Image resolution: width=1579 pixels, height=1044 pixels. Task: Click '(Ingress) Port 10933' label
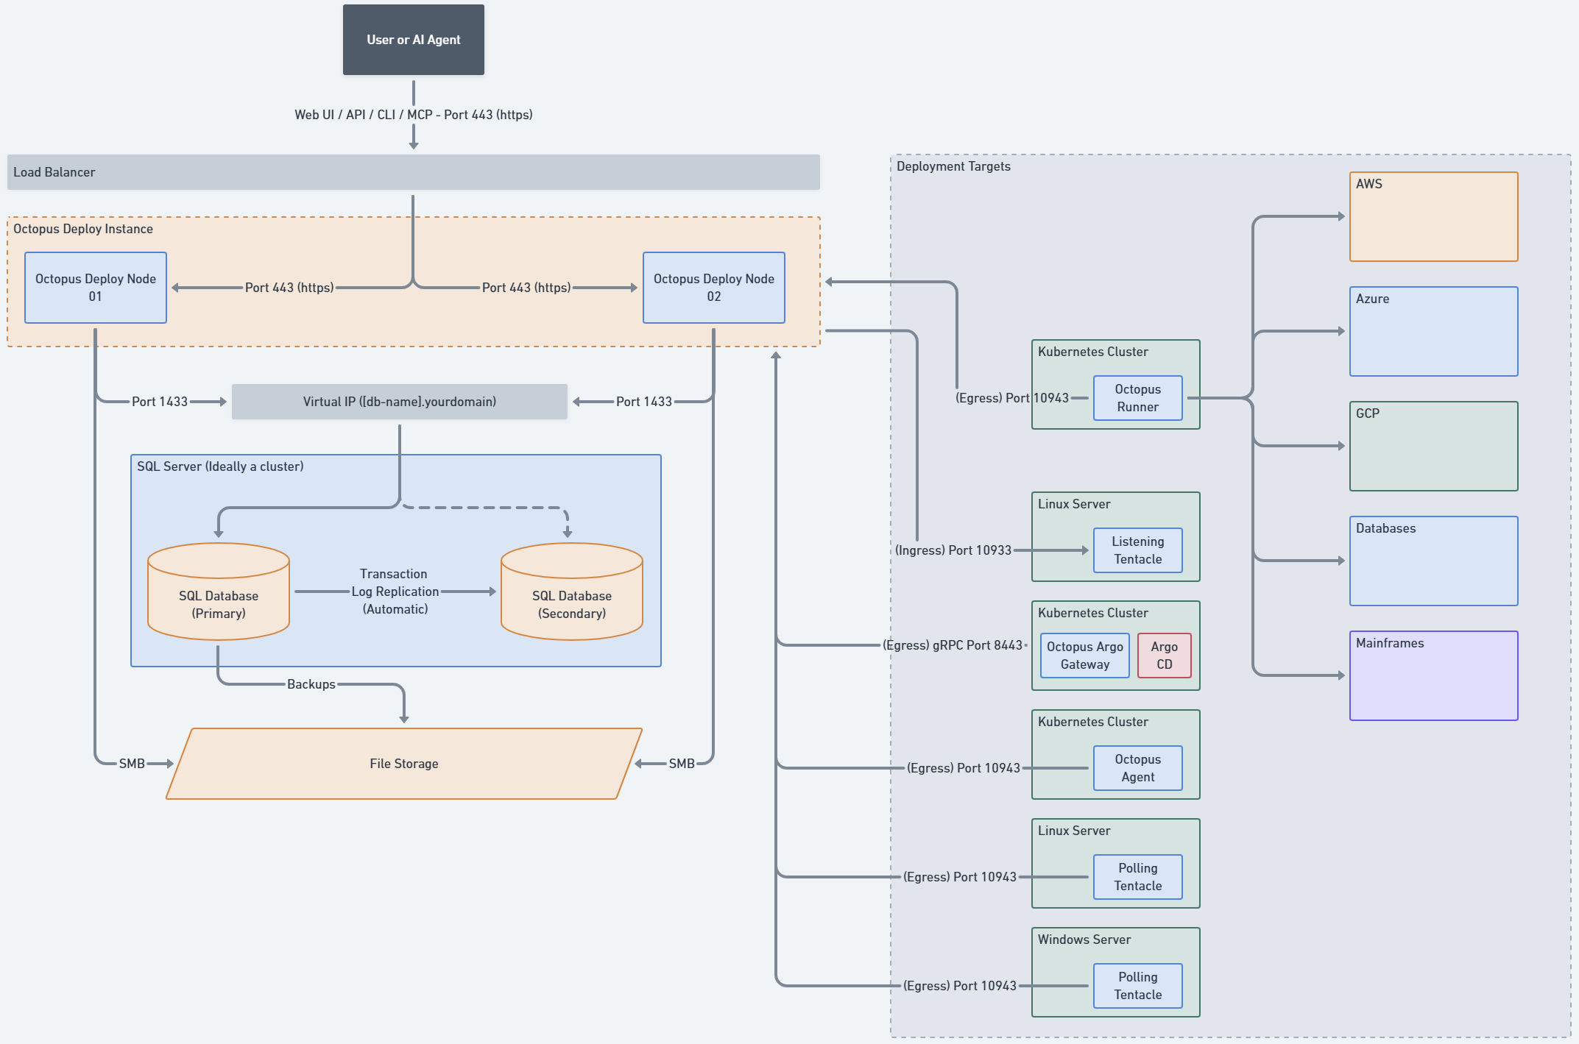953,550
